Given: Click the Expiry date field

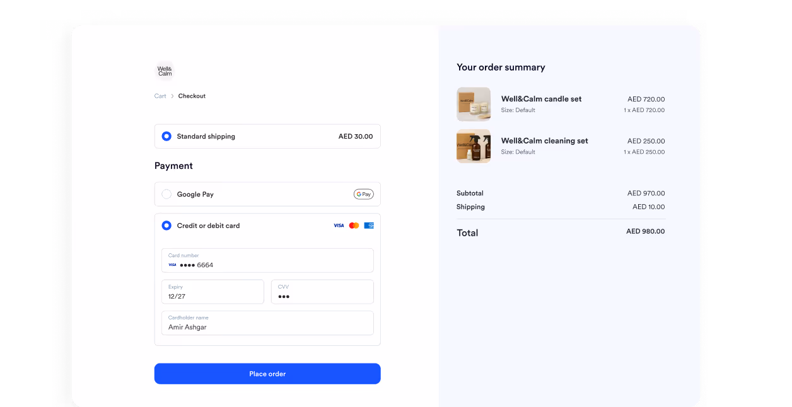Looking at the screenshot, I should [x=213, y=292].
